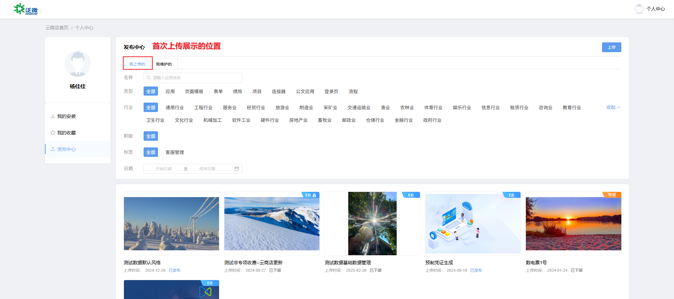Click the 开始日期 start date field
674x299 pixels.
[x=164, y=169]
